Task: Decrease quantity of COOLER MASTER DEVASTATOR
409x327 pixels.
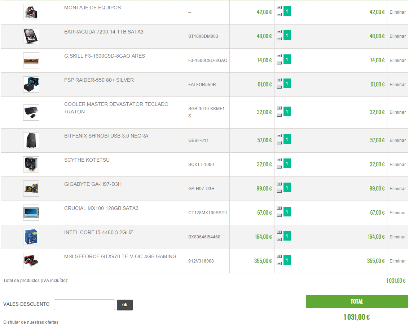Action: tap(279, 115)
